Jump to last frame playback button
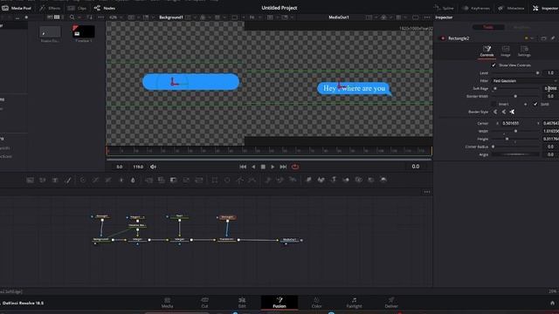 [283, 167]
